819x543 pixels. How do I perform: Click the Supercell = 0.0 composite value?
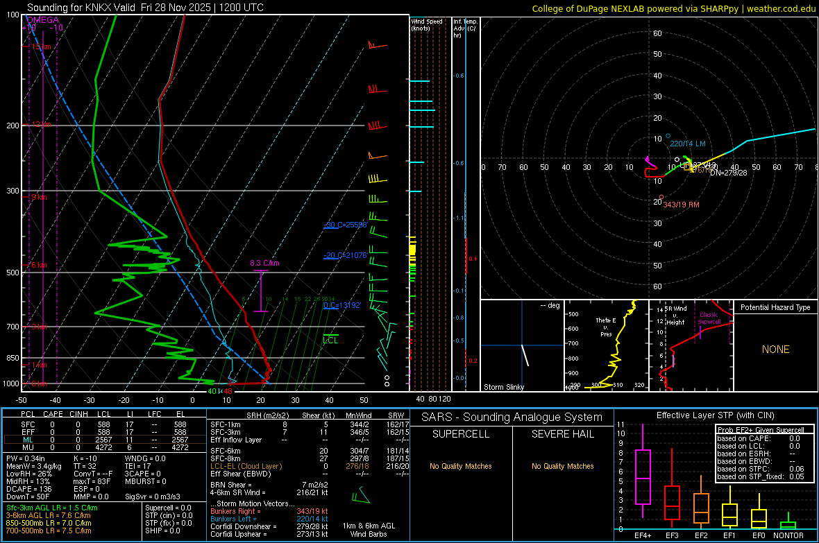[x=168, y=508]
